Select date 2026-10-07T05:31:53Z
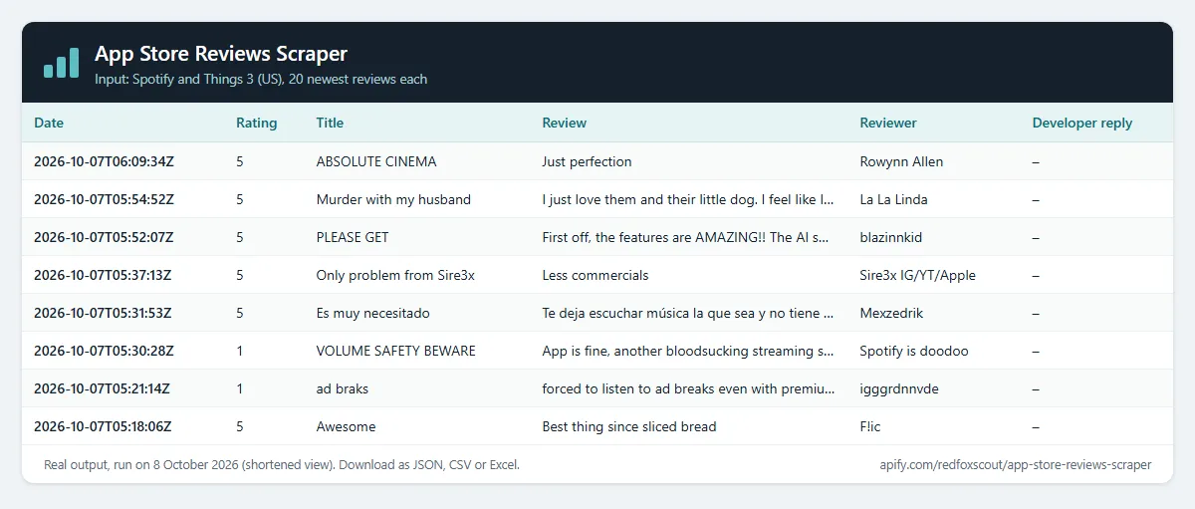This screenshot has width=1195, height=509. 104,313
